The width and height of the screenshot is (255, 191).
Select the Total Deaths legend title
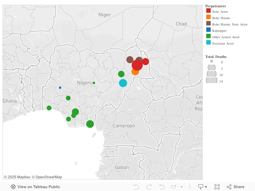pyautogui.click(x=216, y=57)
